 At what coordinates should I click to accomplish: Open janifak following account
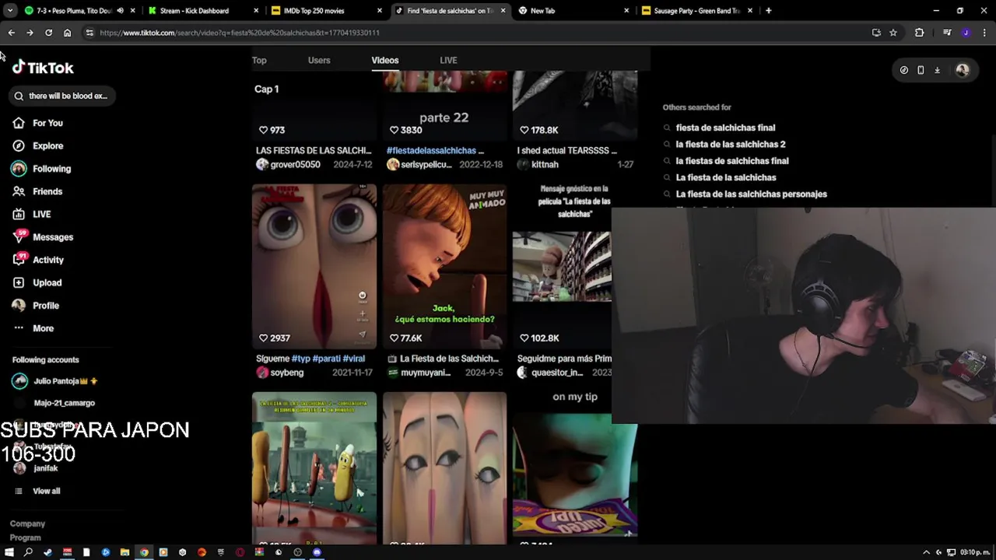[45, 468]
